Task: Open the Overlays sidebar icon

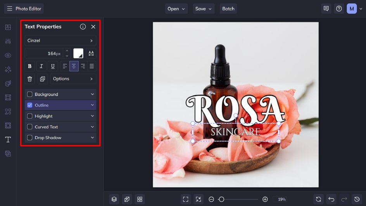Action: coord(8,125)
